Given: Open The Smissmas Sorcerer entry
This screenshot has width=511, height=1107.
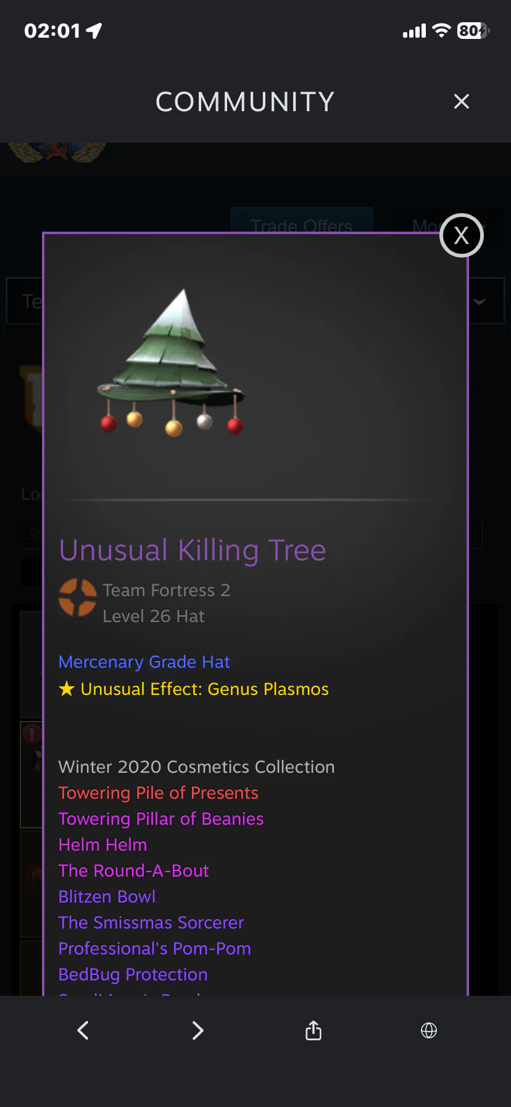Looking at the screenshot, I should click(151, 922).
